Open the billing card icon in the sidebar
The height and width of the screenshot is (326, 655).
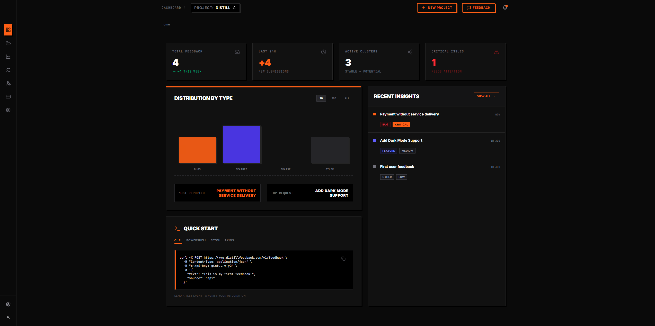tap(8, 97)
